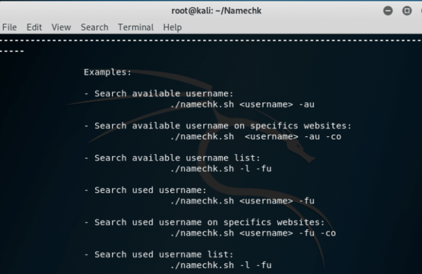The width and height of the screenshot is (422, 274).
Task: Open the Edit menu
Action: [x=34, y=27]
